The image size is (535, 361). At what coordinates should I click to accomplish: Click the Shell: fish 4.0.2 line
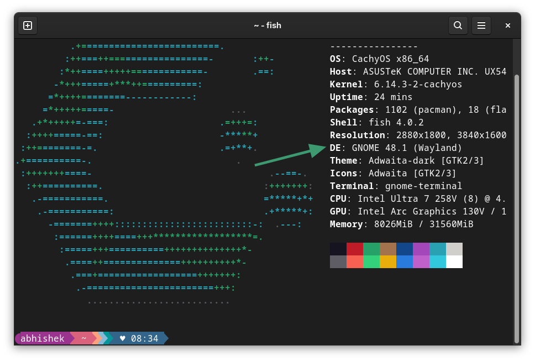pyautogui.click(x=376, y=123)
